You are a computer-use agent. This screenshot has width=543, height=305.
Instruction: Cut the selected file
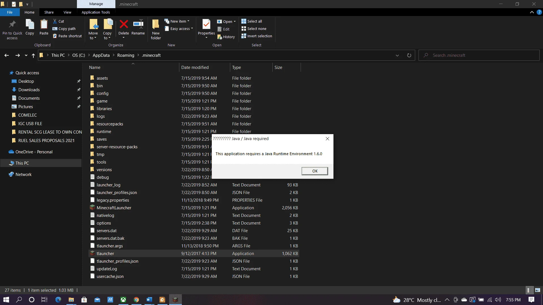point(59,21)
